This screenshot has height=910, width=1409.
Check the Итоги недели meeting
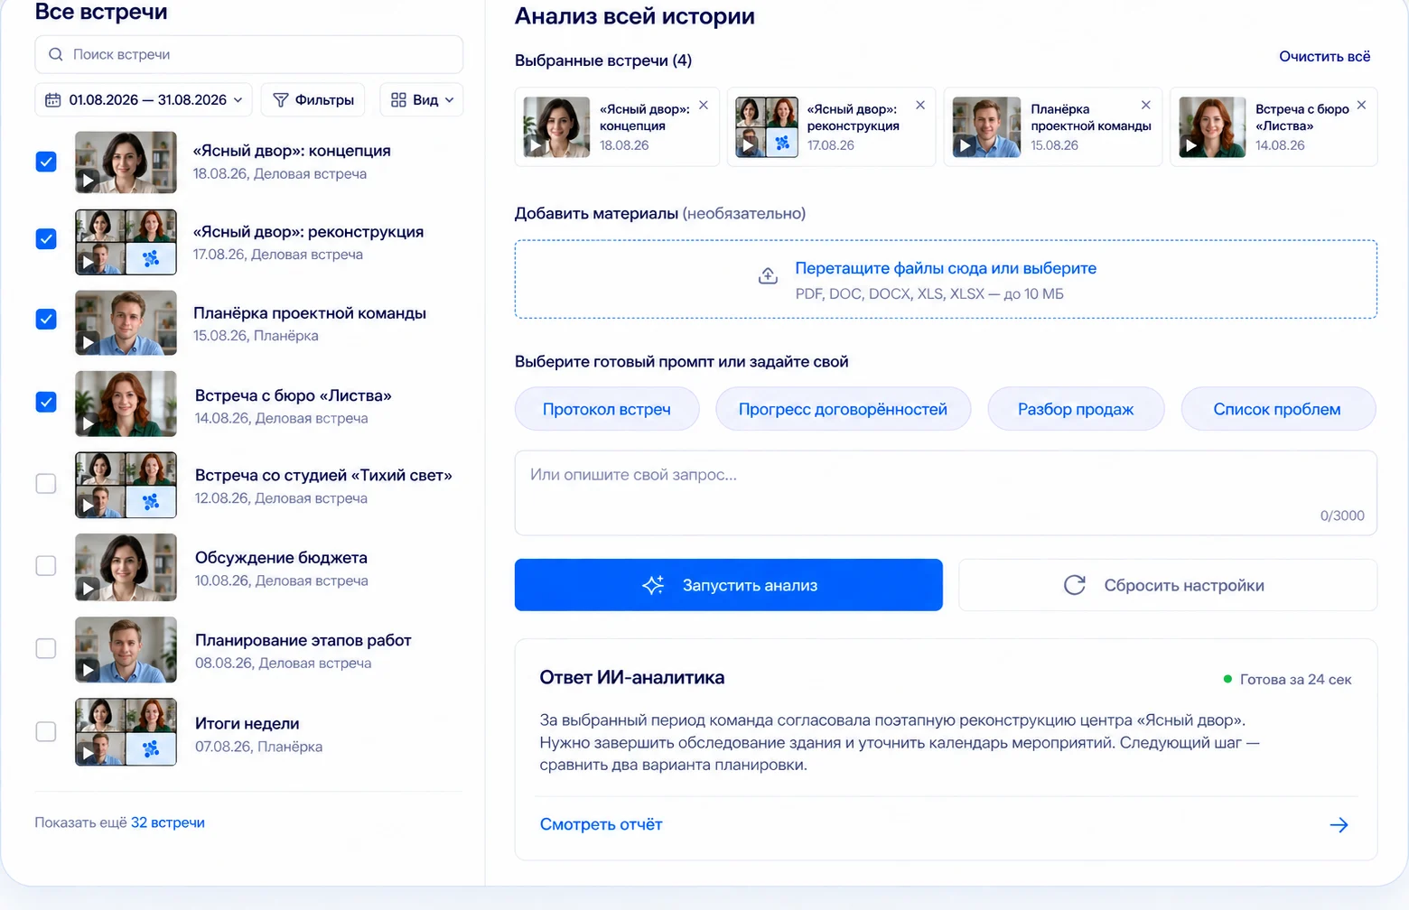point(46,731)
